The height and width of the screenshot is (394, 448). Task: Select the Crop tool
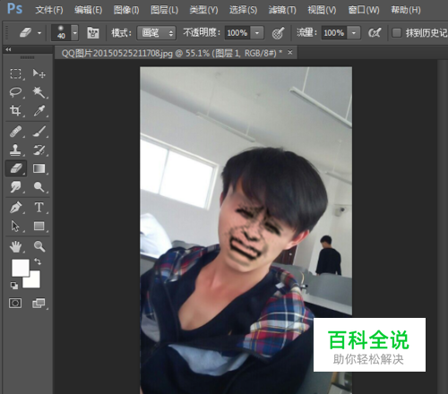coord(15,110)
